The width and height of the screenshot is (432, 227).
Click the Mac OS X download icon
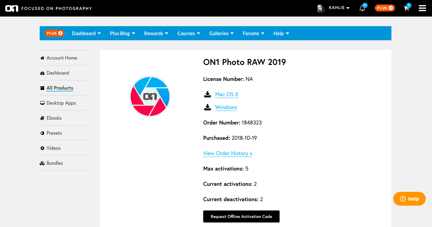(207, 95)
